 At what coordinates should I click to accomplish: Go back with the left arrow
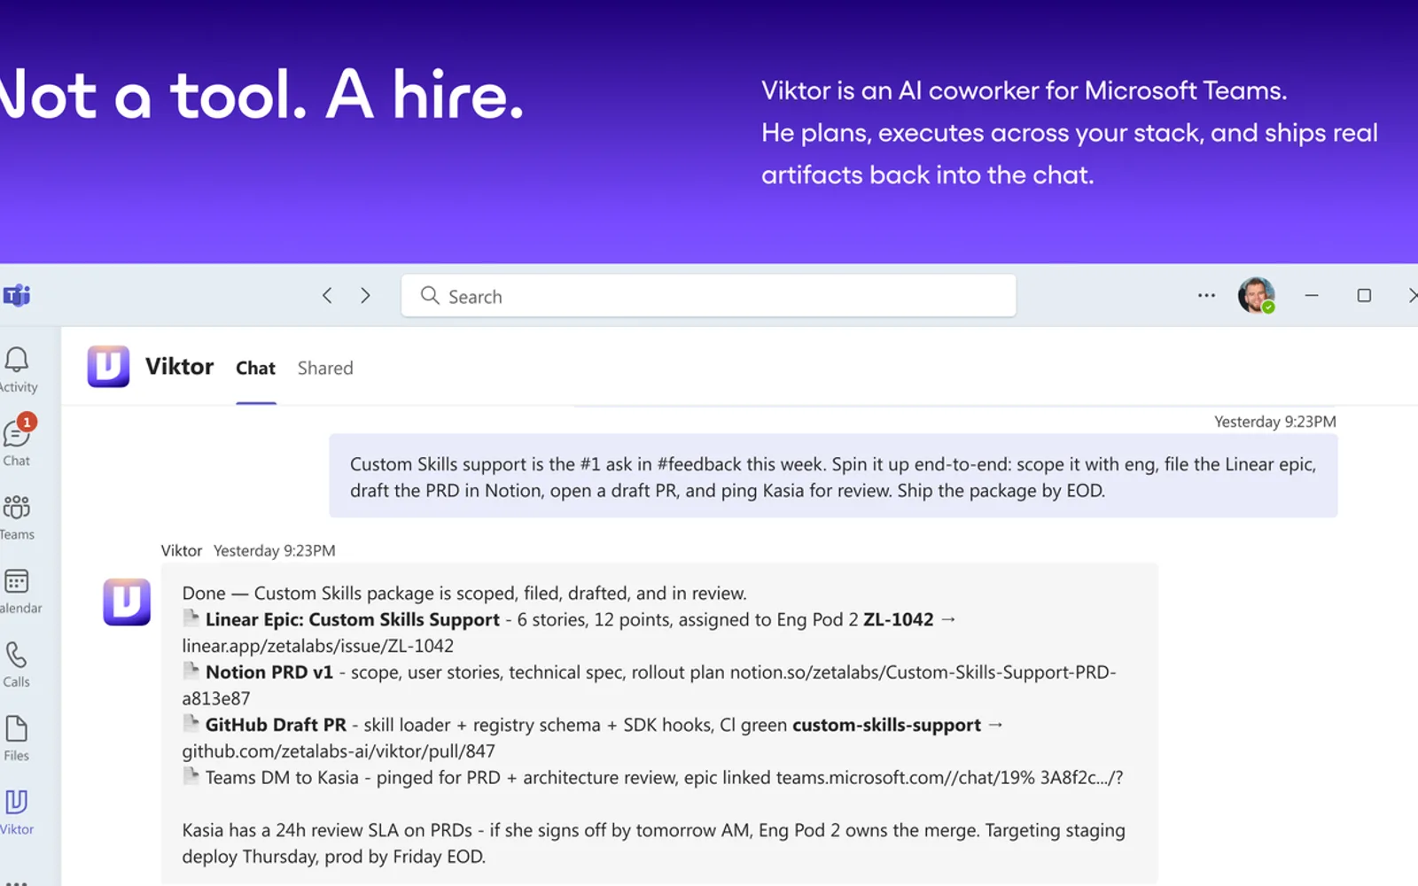(x=327, y=295)
